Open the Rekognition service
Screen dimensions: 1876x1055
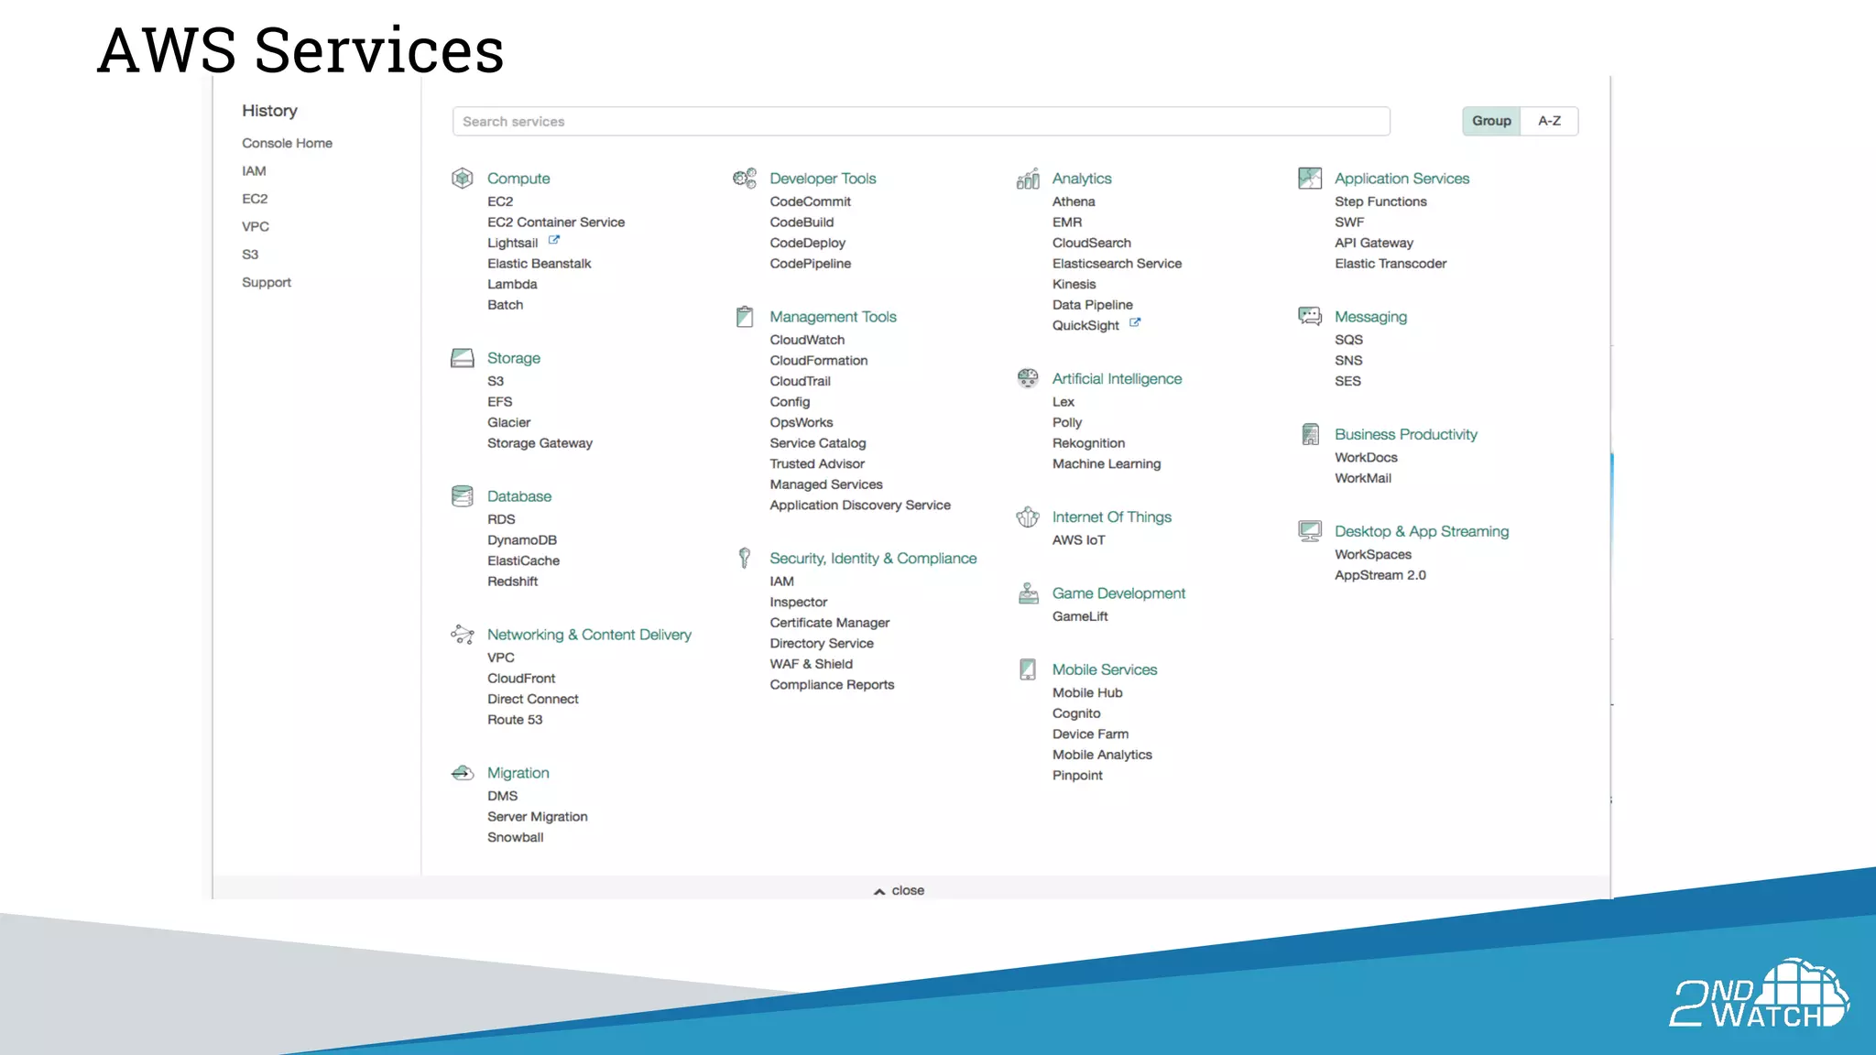pyautogui.click(x=1088, y=442)
